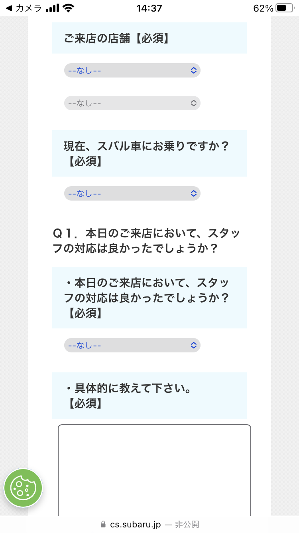299x533 pixels.
Task: Tap the 62% battery percentage
Action: point(263,8)
